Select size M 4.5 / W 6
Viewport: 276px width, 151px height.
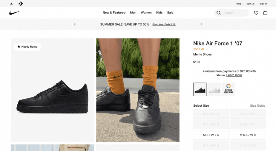click(x=248, y=114)
